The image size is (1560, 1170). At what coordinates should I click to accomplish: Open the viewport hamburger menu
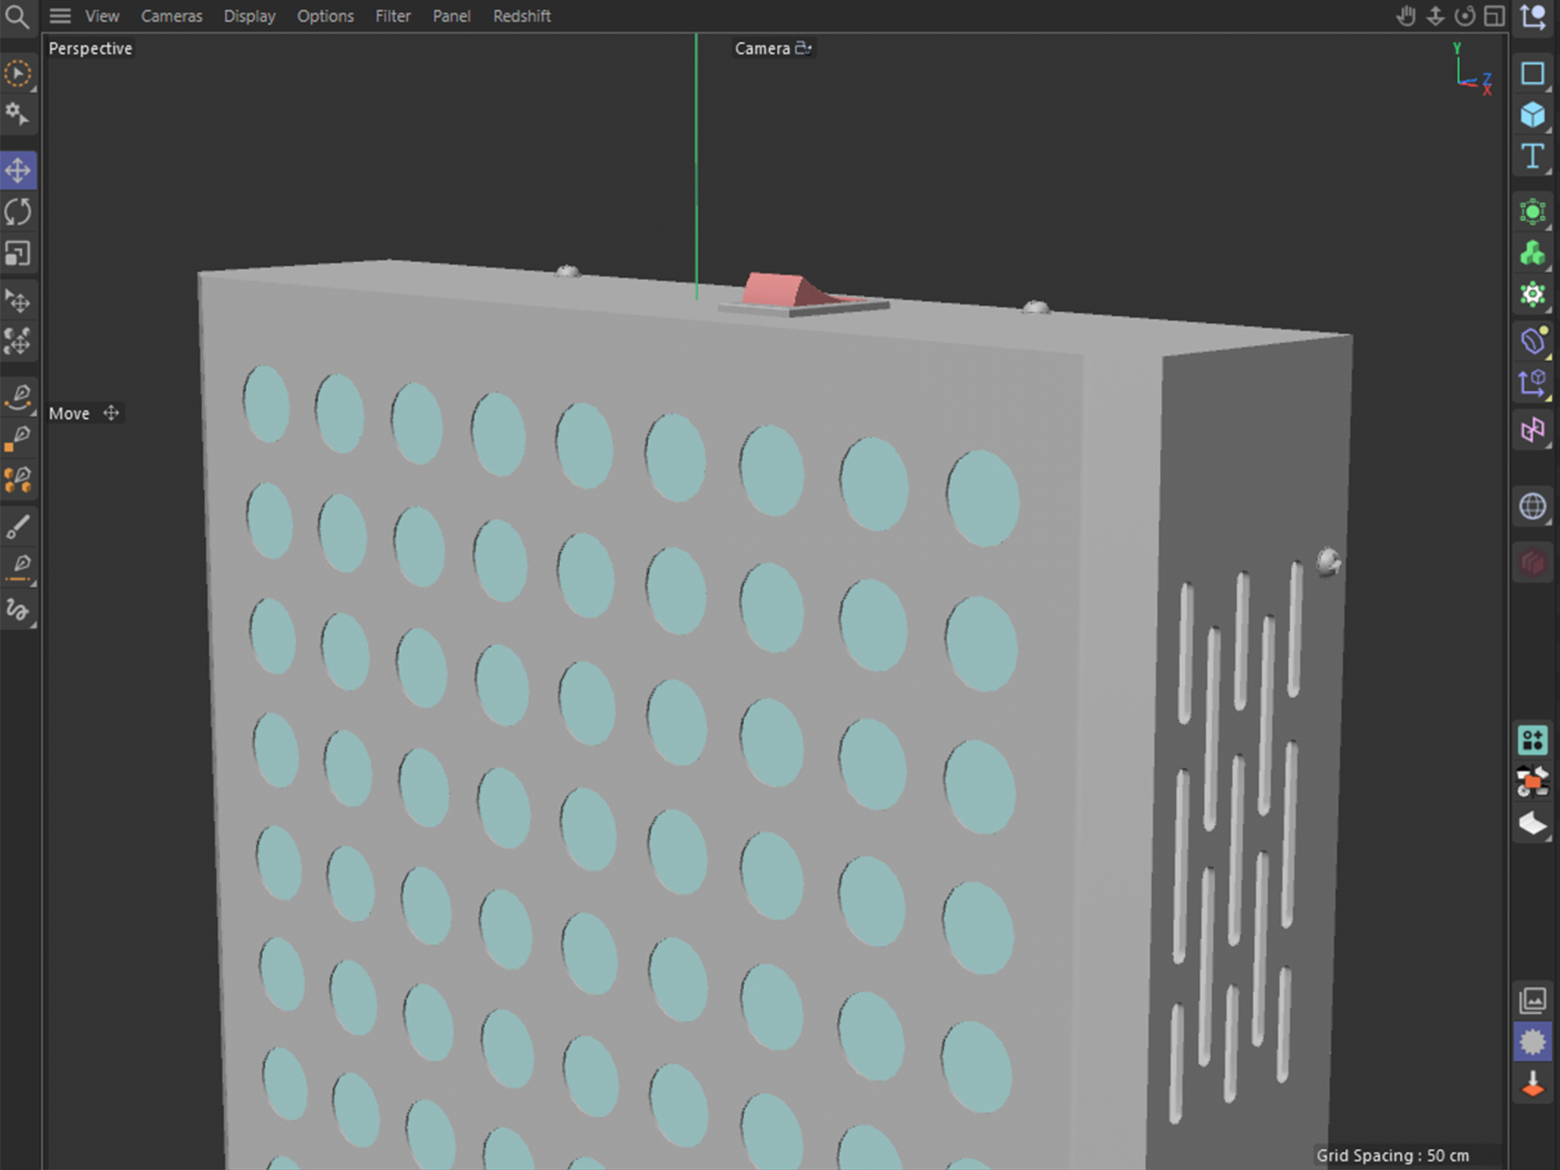tap(60, 16)
